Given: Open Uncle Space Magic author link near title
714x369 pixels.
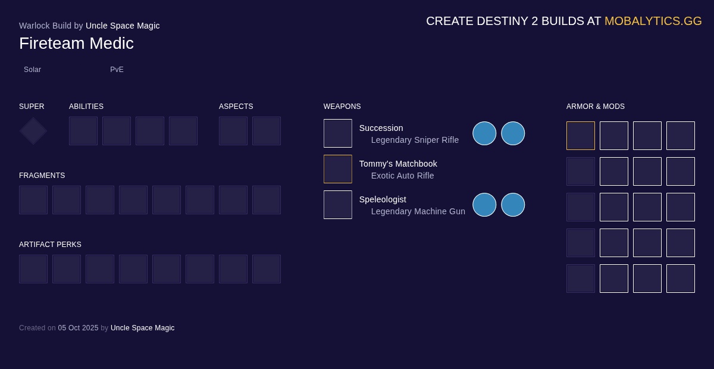Looking at the screenshot, I should click(x=123, y=26).
